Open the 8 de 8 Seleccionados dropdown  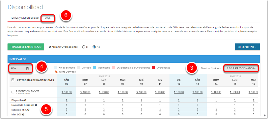coord(241,68)
